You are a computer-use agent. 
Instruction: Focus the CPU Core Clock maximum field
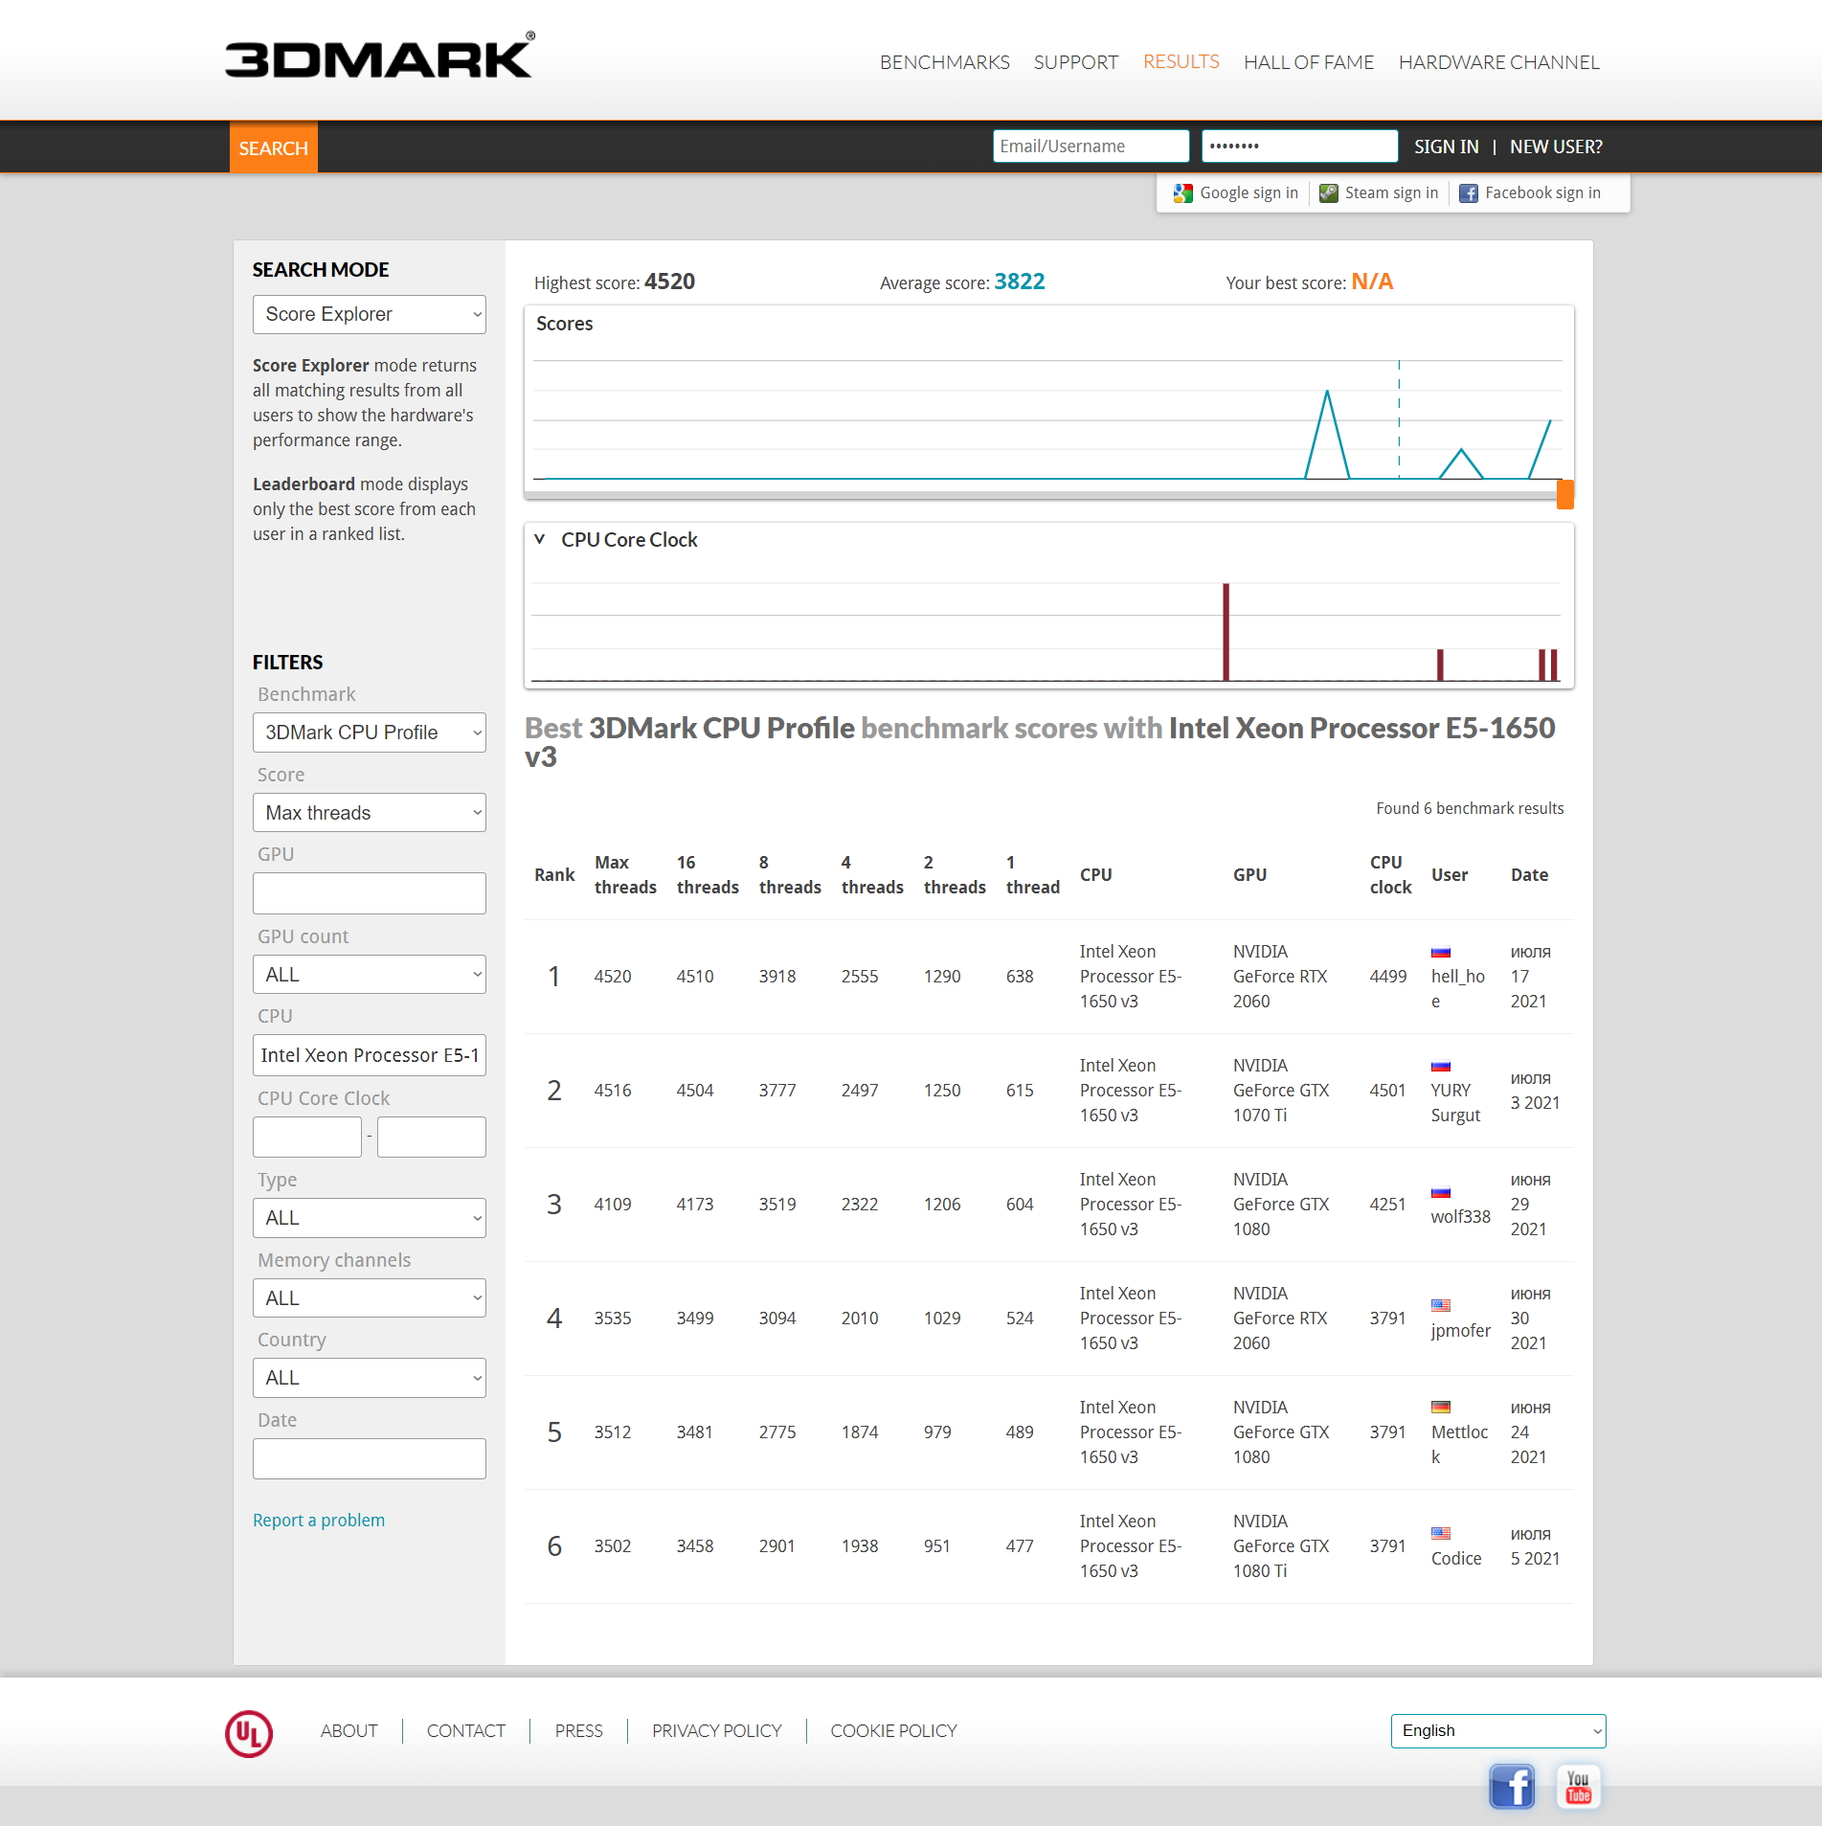pyautogui.click(x=432, y=1137)
